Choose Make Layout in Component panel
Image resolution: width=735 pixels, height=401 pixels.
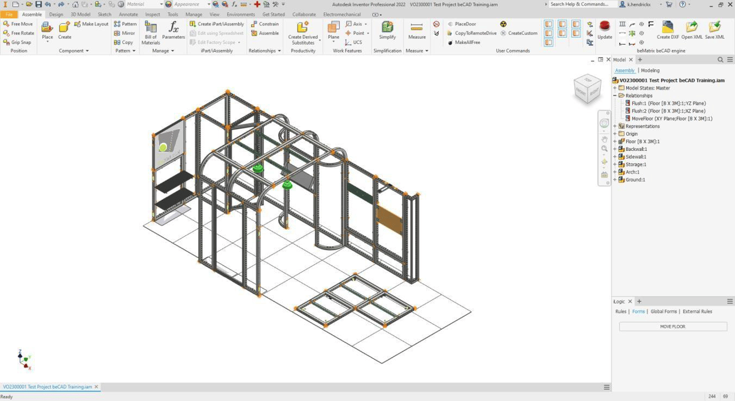pos(91,24)
